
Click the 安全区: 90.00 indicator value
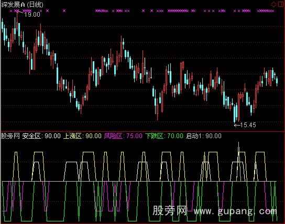[x=41, y=136]
